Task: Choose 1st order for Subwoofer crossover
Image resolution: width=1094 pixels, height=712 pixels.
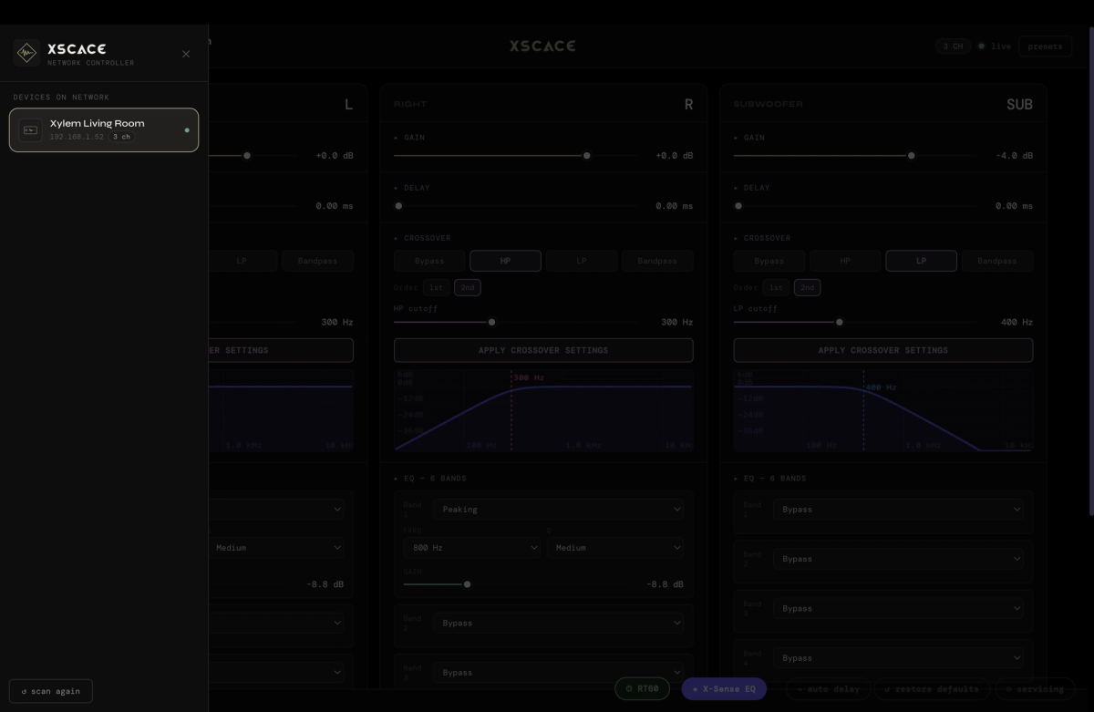Action: coord(776,287)
